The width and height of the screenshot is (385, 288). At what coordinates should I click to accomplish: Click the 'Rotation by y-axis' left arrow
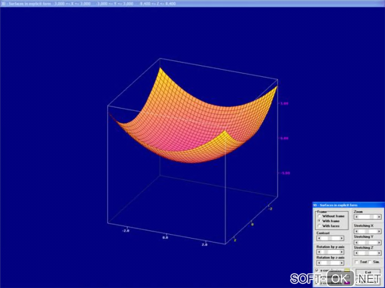(319, 252)
